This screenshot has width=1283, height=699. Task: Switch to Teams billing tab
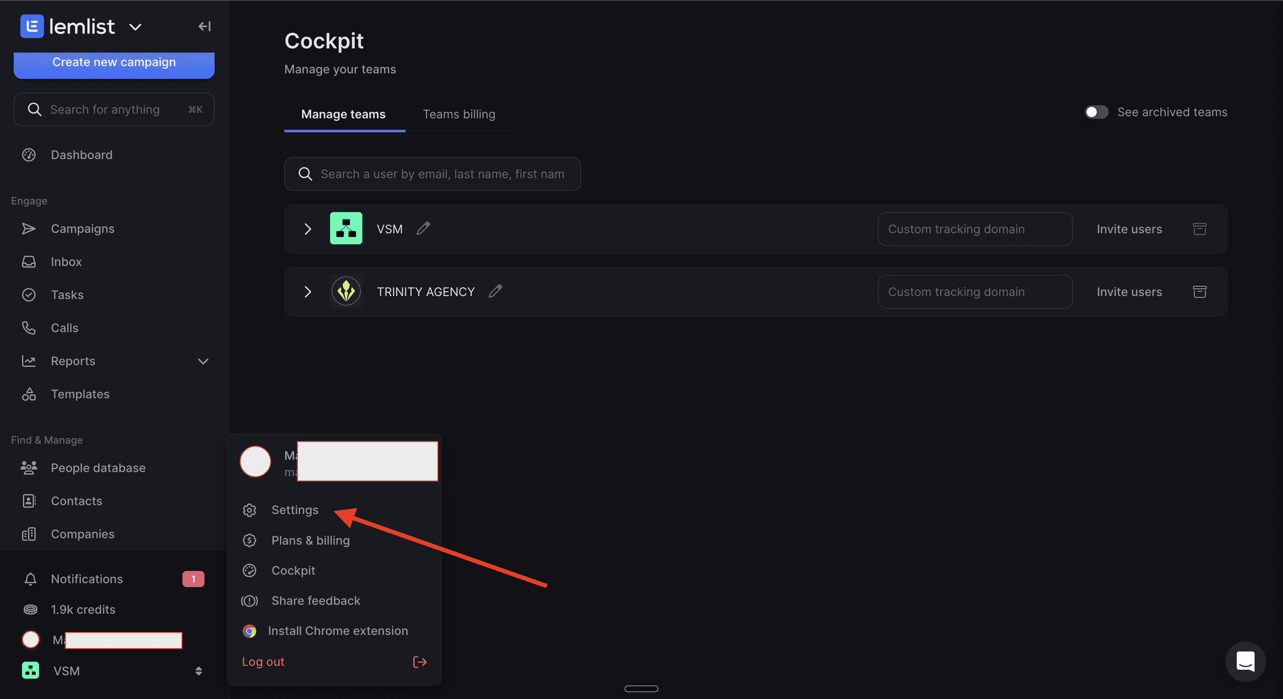(458, 114)
